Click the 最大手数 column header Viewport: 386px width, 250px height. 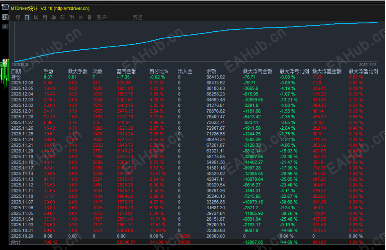coord(78,71)
